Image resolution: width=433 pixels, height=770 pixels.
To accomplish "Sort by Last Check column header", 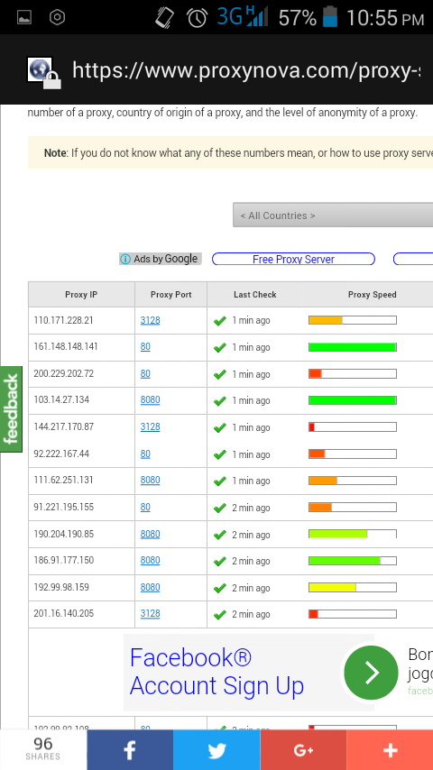I will click(x=255, y=295).
